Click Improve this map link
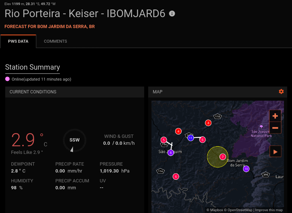Image resolution: width=292 pixels, height=213 pixels. pos(269,210)
